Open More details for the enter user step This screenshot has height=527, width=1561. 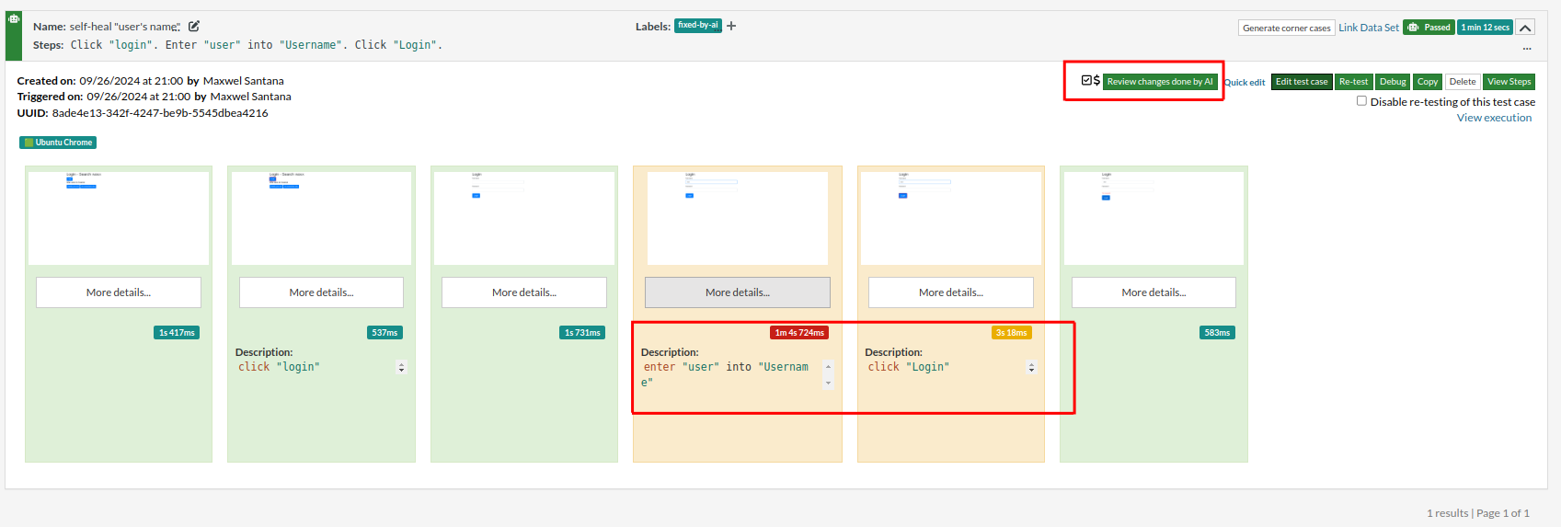click(738, 292)
